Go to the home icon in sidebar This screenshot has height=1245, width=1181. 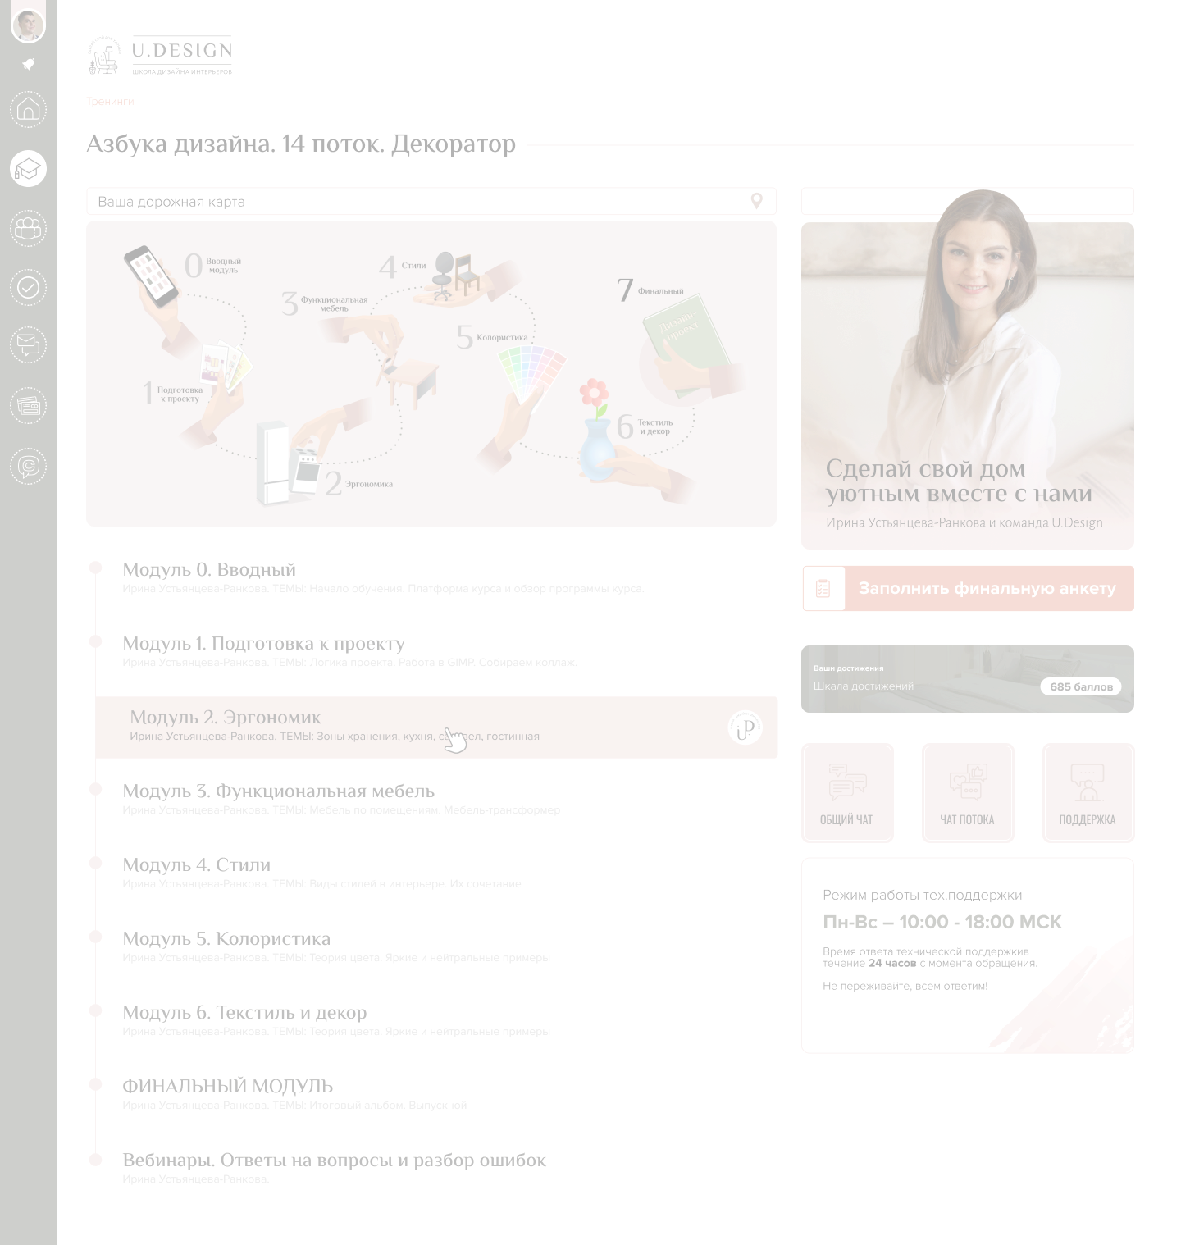coord(28,109)
